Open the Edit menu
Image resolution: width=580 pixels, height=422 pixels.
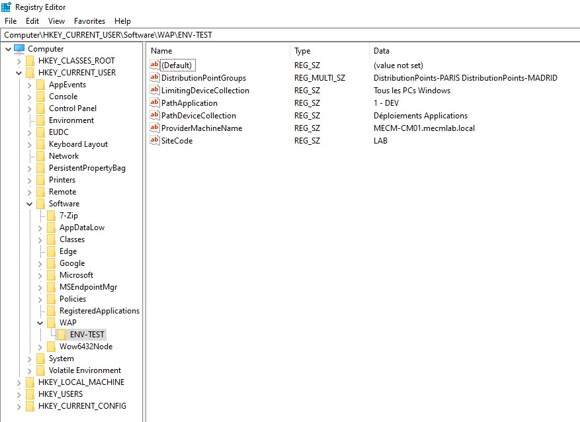point(32,21)
